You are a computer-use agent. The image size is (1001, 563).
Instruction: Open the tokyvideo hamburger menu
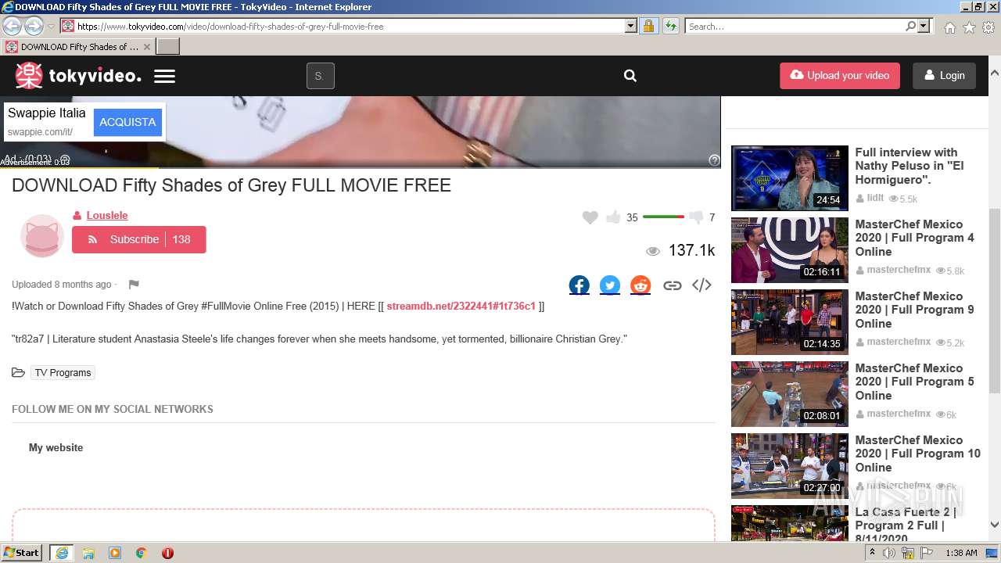[x=164, y=76]
